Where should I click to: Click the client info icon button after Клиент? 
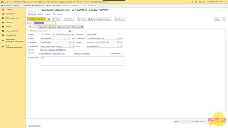(x=73, y=38)
